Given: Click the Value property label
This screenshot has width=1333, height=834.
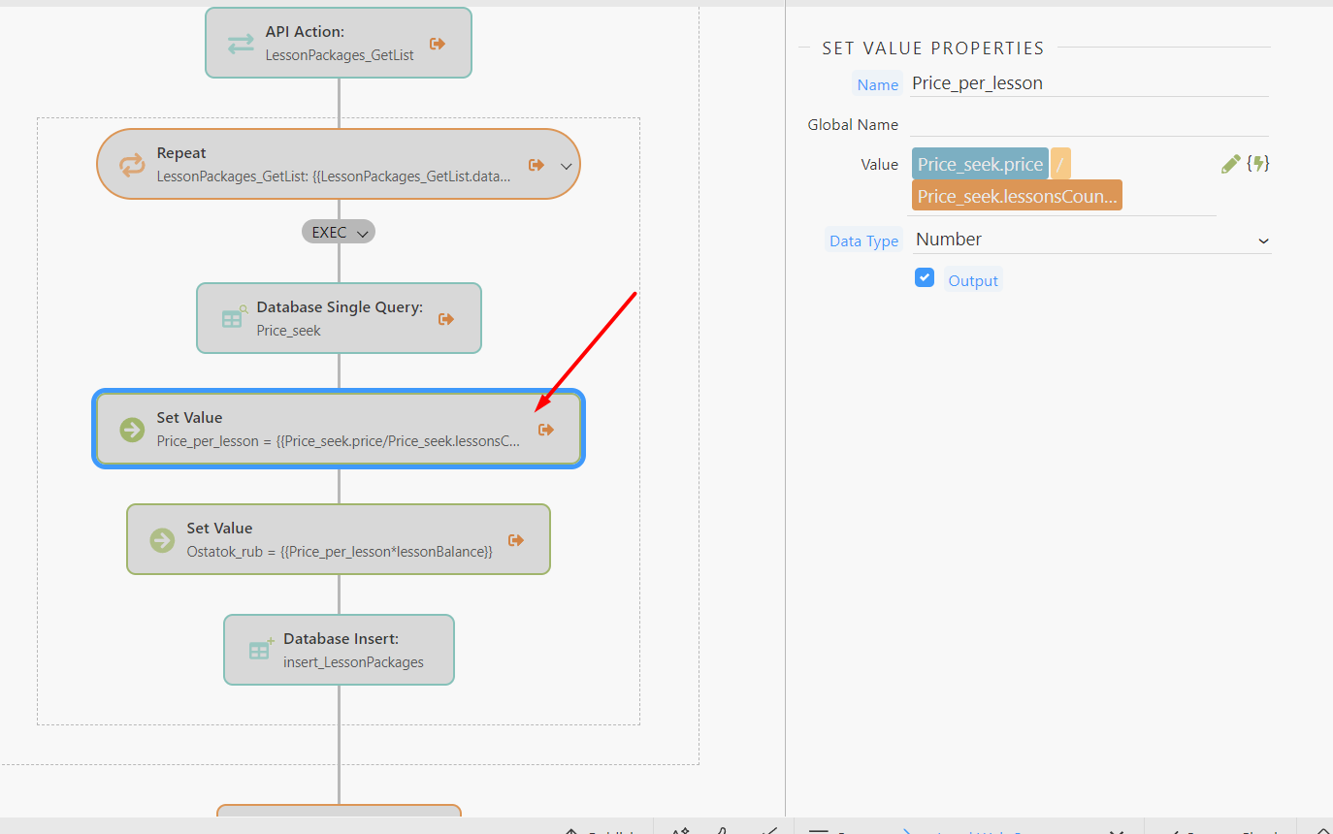Looking at the screenshot, I should click(880, 165).
